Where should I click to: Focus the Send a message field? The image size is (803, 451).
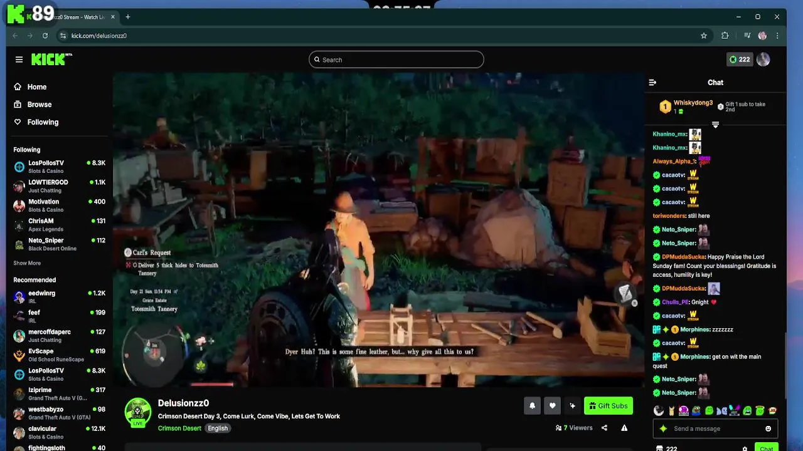(715, 428)
